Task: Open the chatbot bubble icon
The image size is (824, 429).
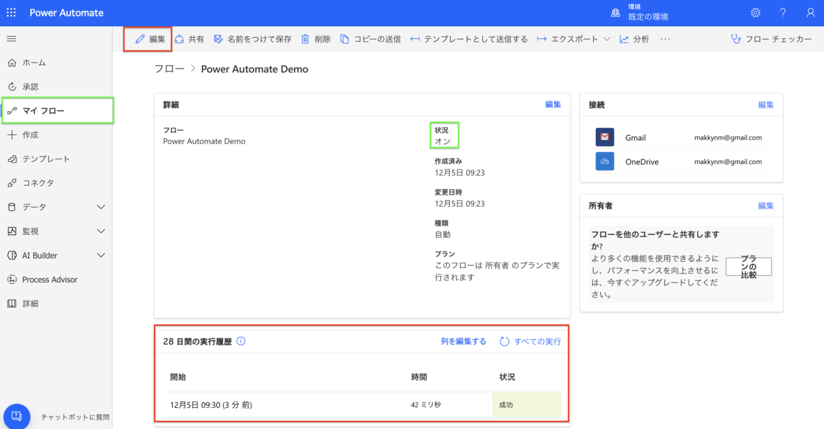Action: click(17, 416)
